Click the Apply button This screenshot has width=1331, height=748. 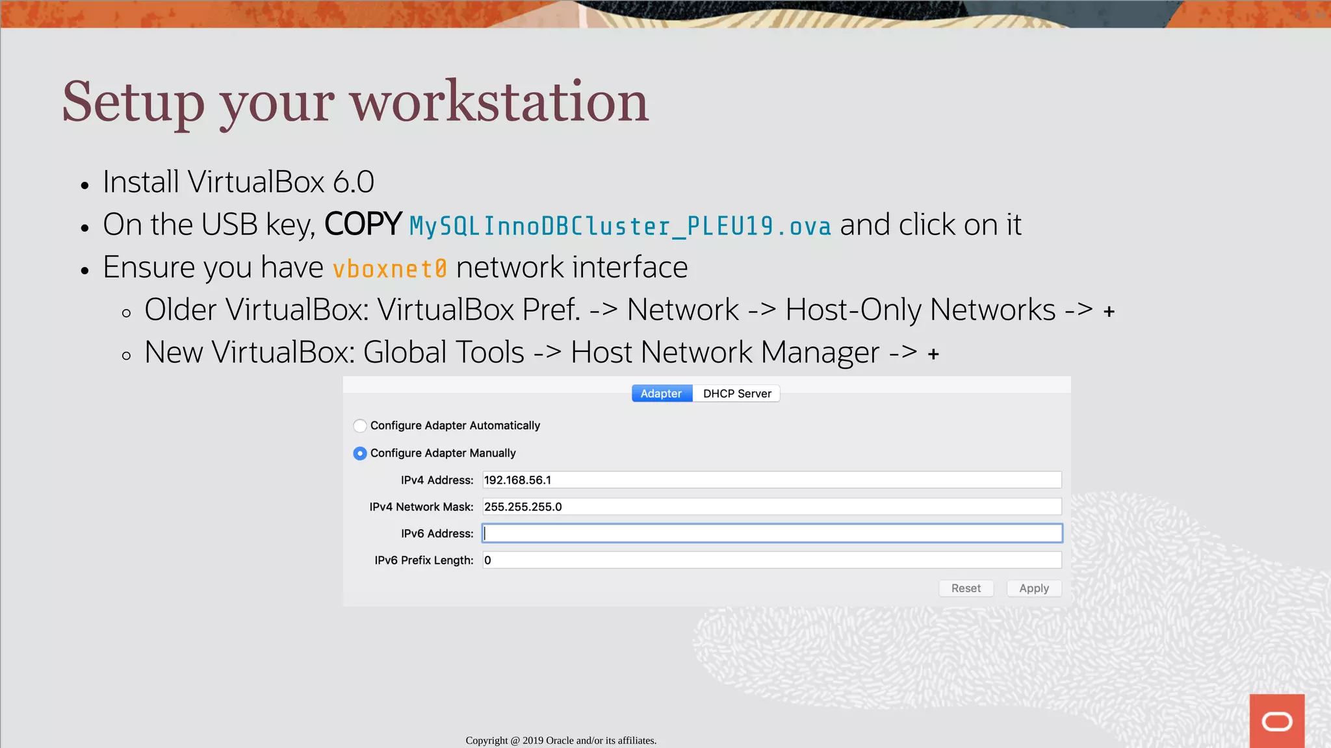1034,588
